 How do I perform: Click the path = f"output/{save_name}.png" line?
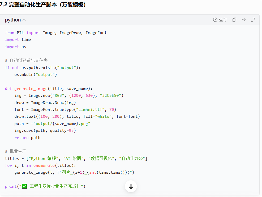click(52, 124)
